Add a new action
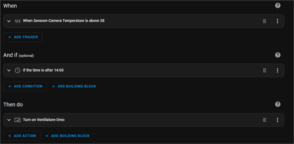 (x=22, y=136)
